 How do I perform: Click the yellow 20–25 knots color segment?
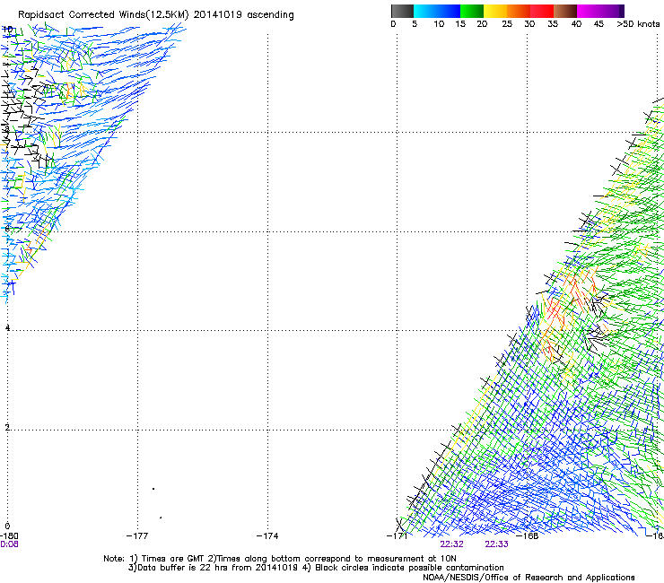[495, 11]
